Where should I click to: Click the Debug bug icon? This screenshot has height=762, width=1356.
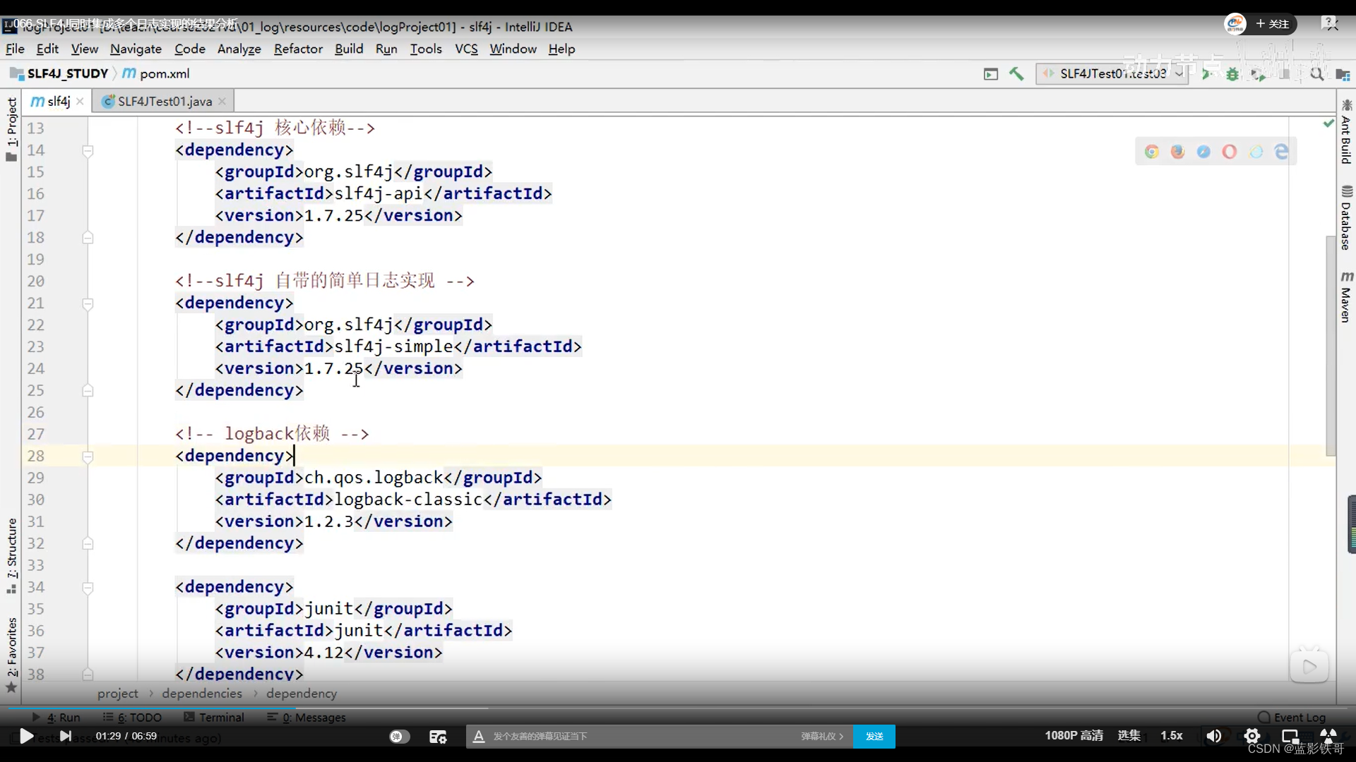click(1232, 73)
